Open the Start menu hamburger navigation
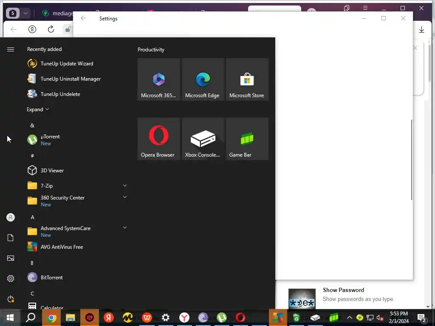The image size is (435, 326). (x=11, y=49)
